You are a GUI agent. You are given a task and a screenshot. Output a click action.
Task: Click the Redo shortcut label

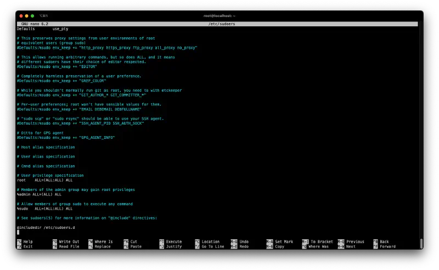pos(240,246)
